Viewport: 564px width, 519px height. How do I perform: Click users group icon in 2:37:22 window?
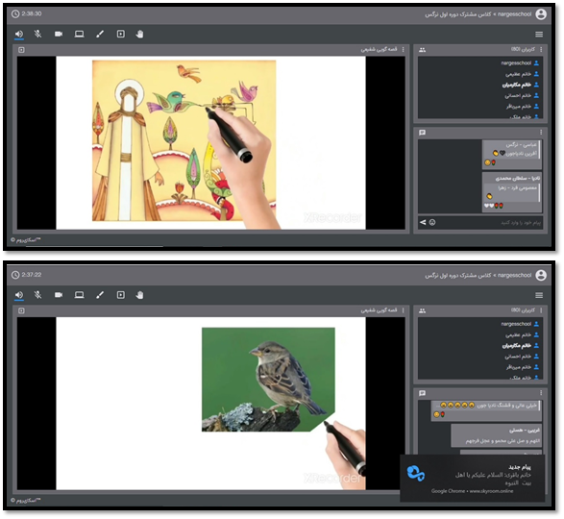tap(423, 311)
